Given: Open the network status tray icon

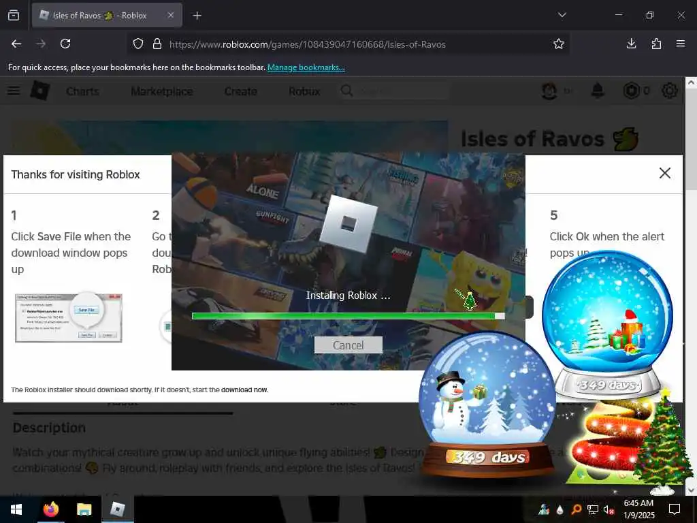Looking at the screenshot, I should pos(593,509).
